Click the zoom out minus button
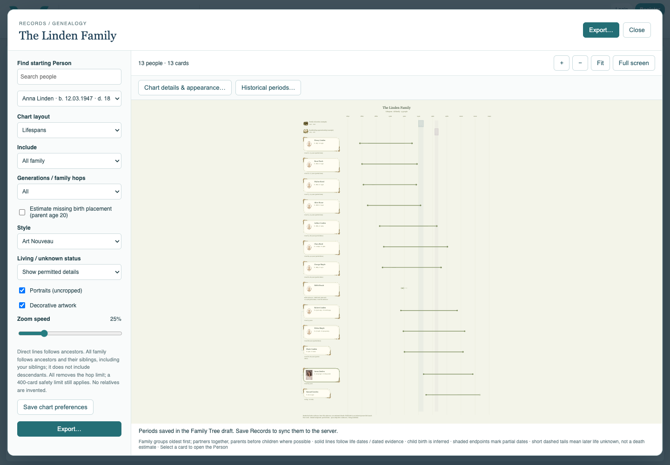The image size is (670, 465). [580, 63]
